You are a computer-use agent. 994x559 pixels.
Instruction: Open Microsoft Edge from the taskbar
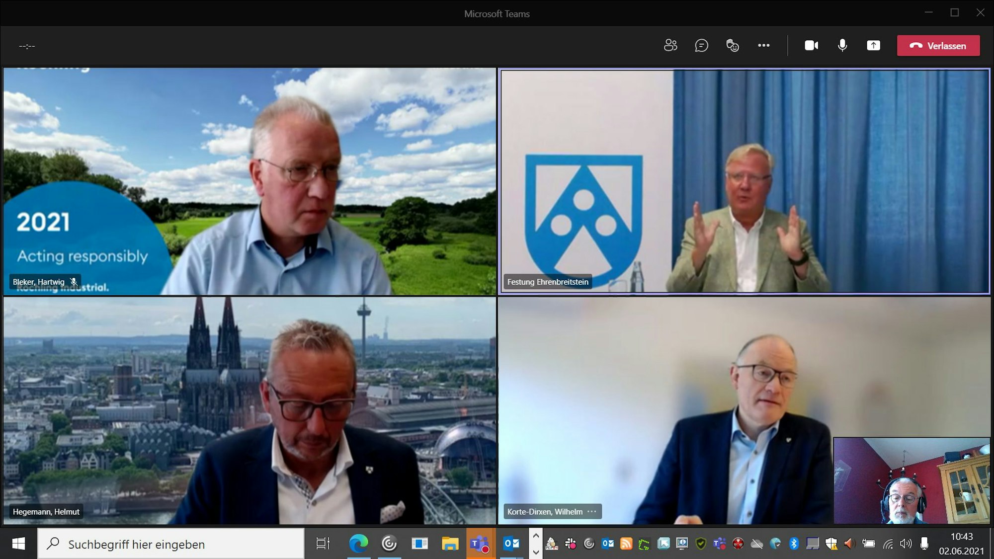click(x=358, y=544)
